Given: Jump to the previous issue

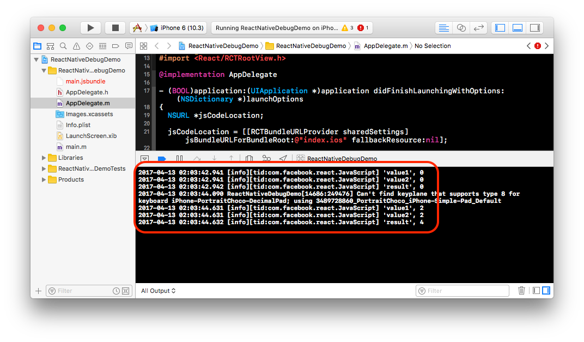Looking at the screenshot, I should 528,46.
